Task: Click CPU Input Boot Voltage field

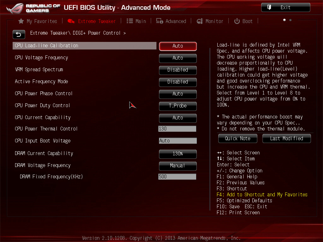Action: tap(178, 141)
